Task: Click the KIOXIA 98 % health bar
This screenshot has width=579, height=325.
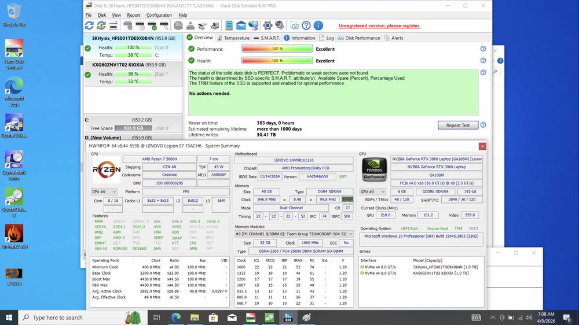Action: [133, 74]
